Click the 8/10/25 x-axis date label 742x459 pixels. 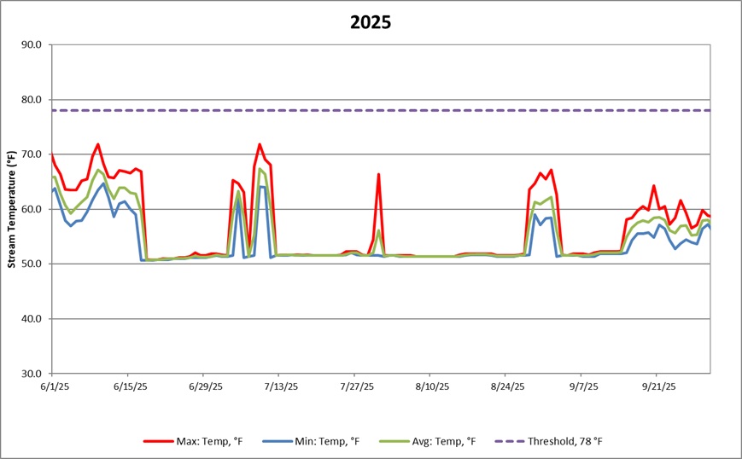(429, 386)
